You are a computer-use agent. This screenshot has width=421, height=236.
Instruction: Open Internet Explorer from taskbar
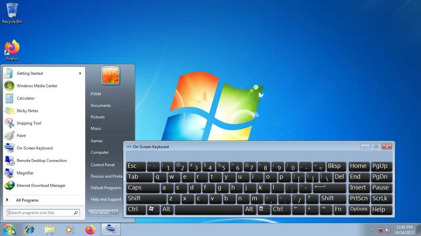[x=30, y=230]
